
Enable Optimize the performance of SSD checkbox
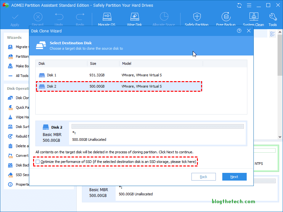pyautogui.click(x=38, y=162)
